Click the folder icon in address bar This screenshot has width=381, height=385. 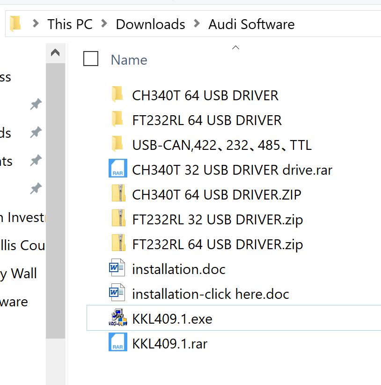[15, 23]
